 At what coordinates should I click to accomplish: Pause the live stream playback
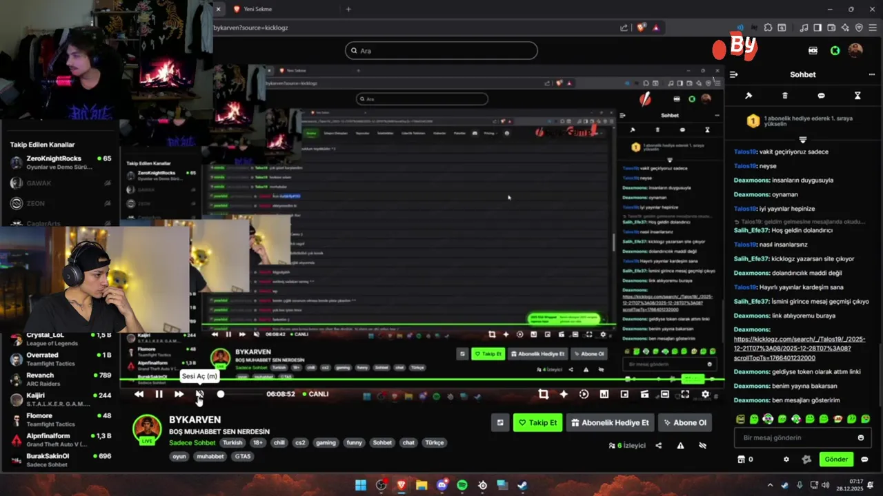159,394
